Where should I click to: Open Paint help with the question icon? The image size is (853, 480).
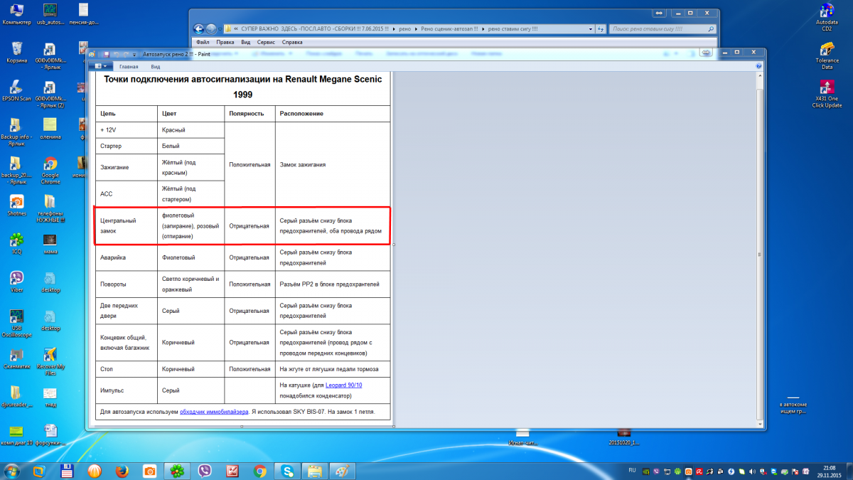coord(760,66)
